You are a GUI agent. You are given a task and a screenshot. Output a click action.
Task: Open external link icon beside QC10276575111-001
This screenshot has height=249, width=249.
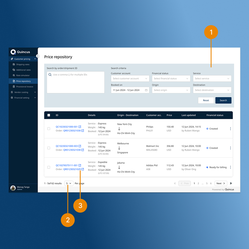pos(80,165)
